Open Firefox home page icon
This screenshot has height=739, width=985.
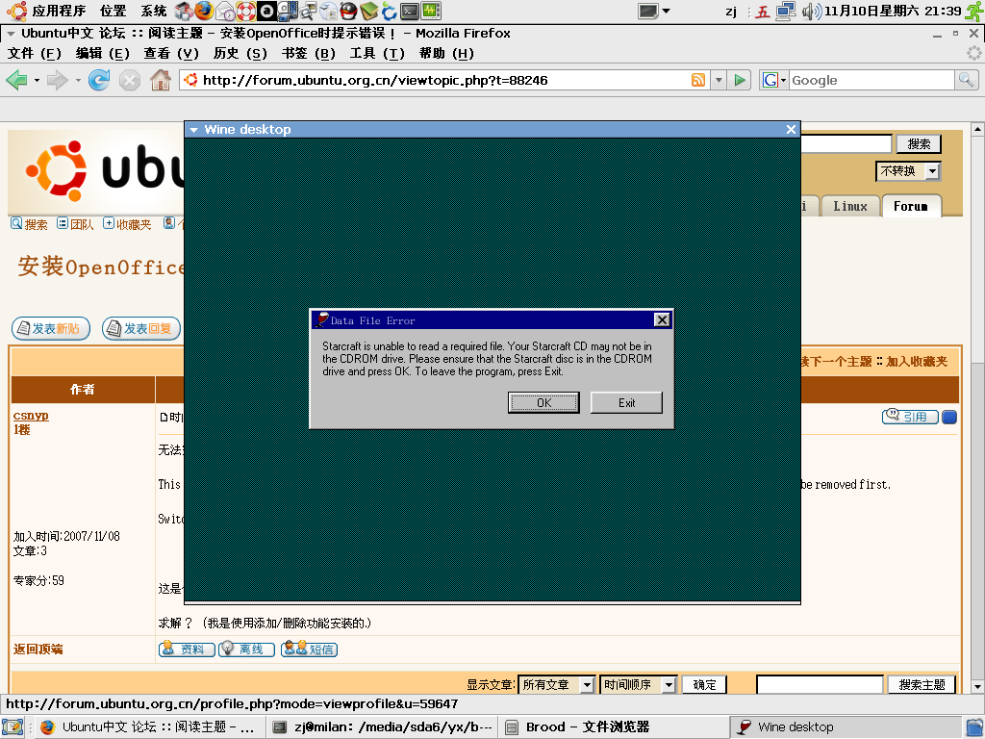click(161, 80)
